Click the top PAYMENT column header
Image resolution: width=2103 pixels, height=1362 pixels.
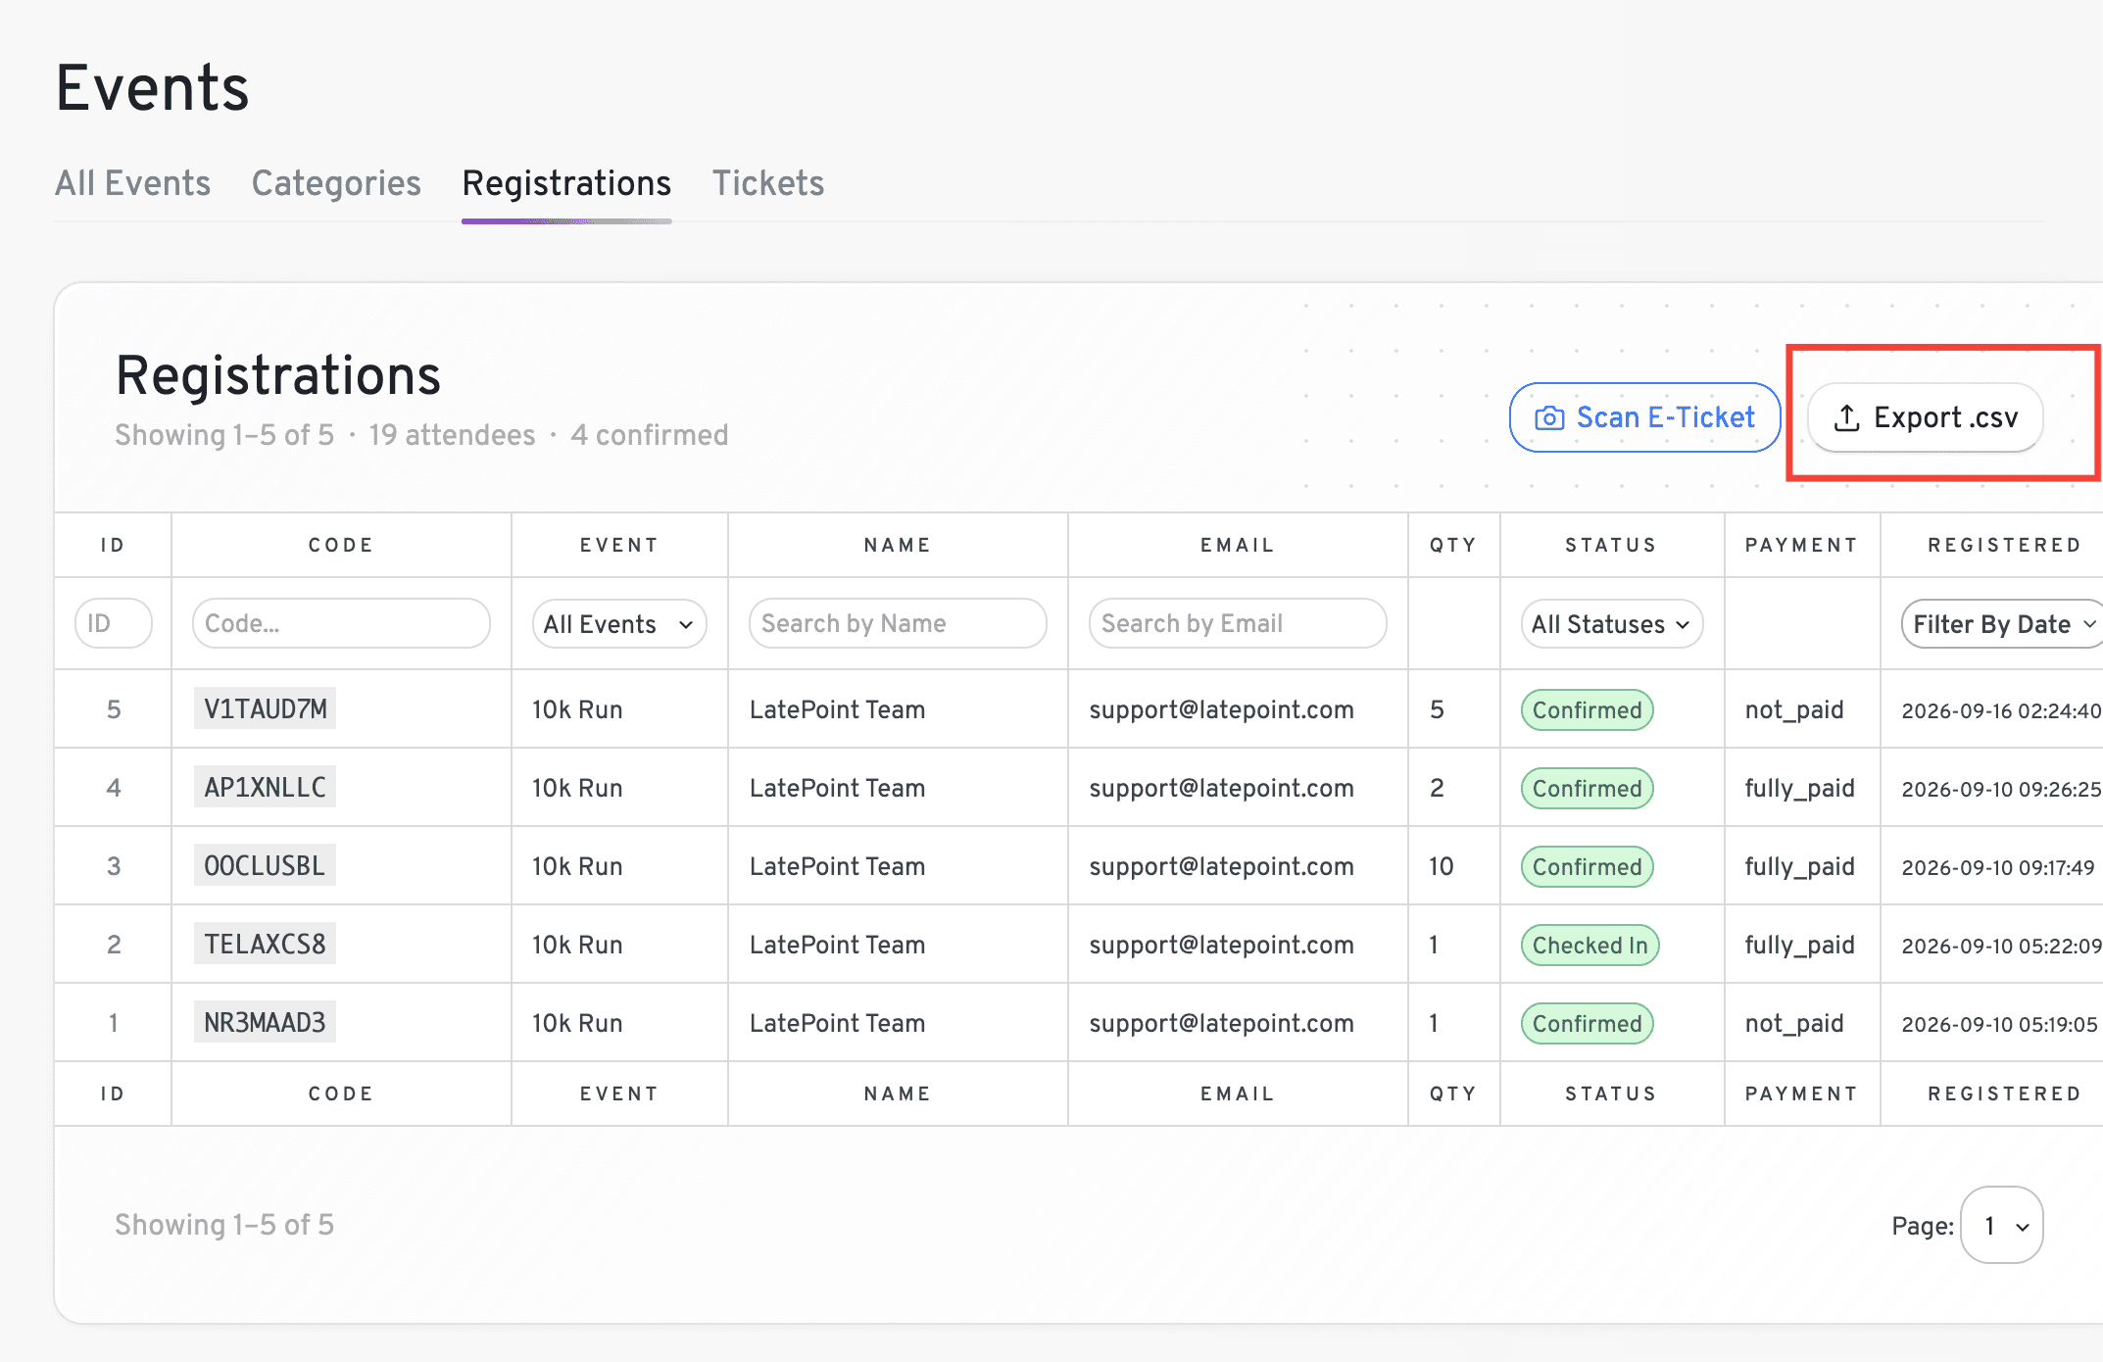click(x=1801, y=545)
